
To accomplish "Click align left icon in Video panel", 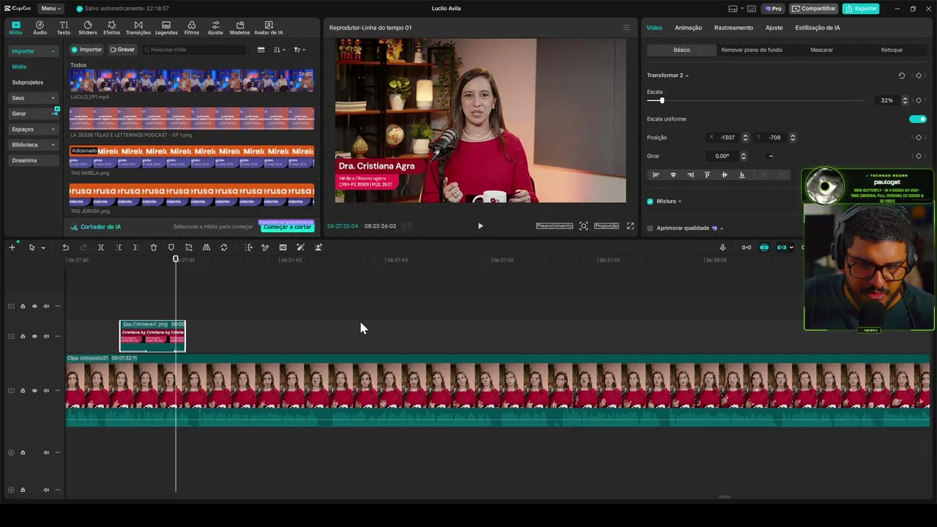I will (x=656, y=175).
